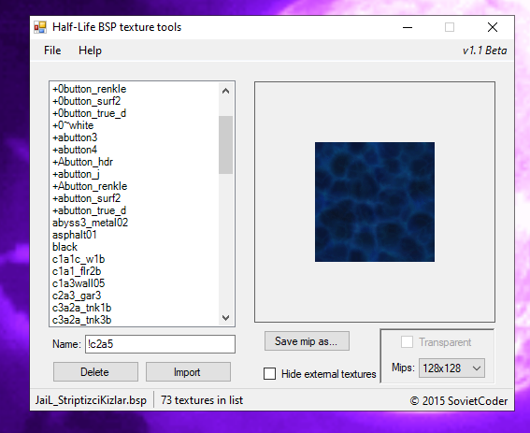Viewport: 530px width, 433px height.
Task: Open the File menu
Action: pos(52,51)
